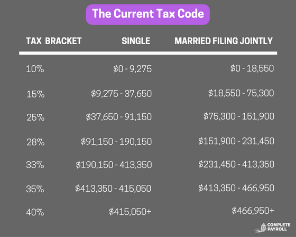Select the married range $151,900 - 231,450

(236, 141)
